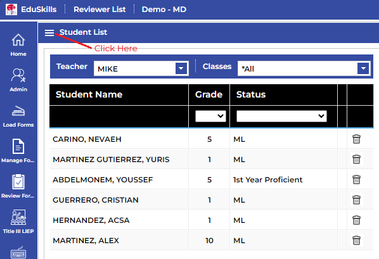Screen dimensions: 379x259
Task: Open Reviewer List in the top bar
Action: (100, 9)
